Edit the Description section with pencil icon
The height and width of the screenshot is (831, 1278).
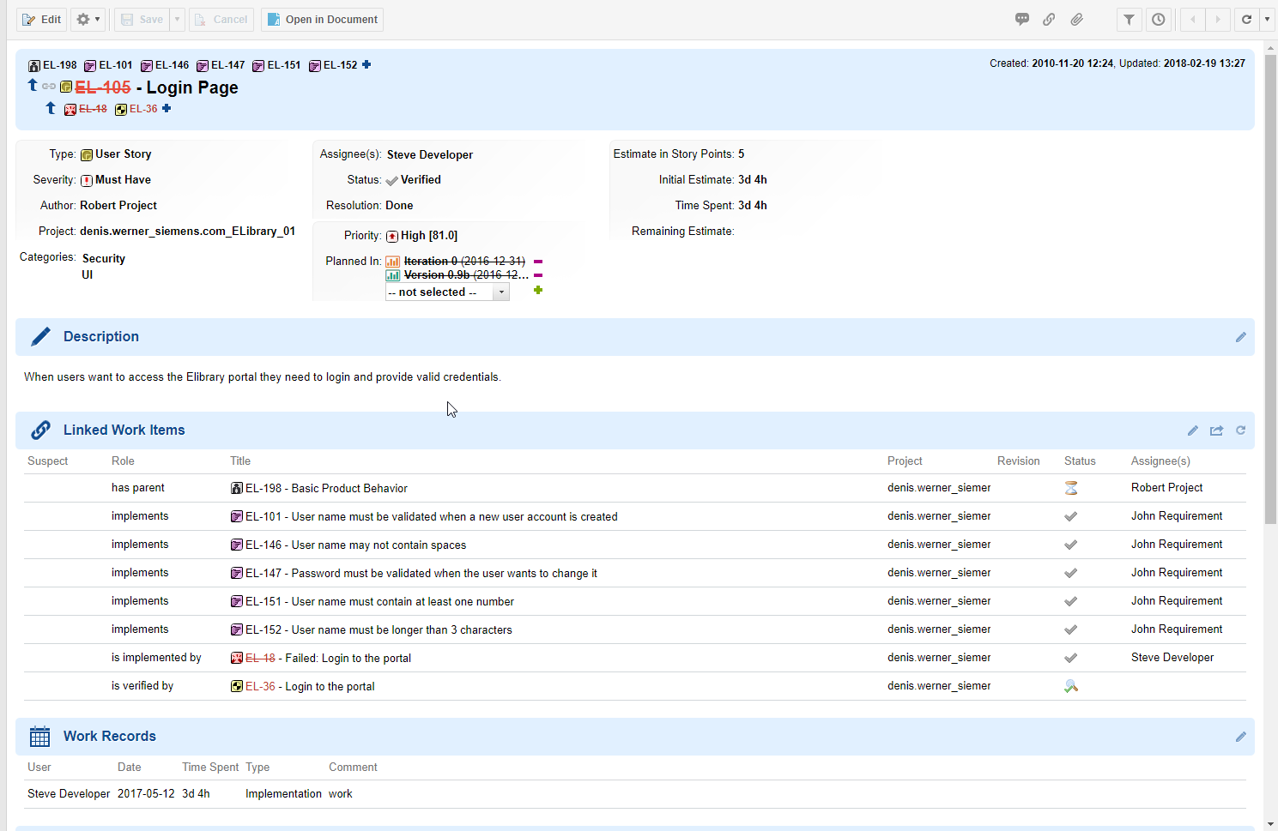pos(1240,337)
